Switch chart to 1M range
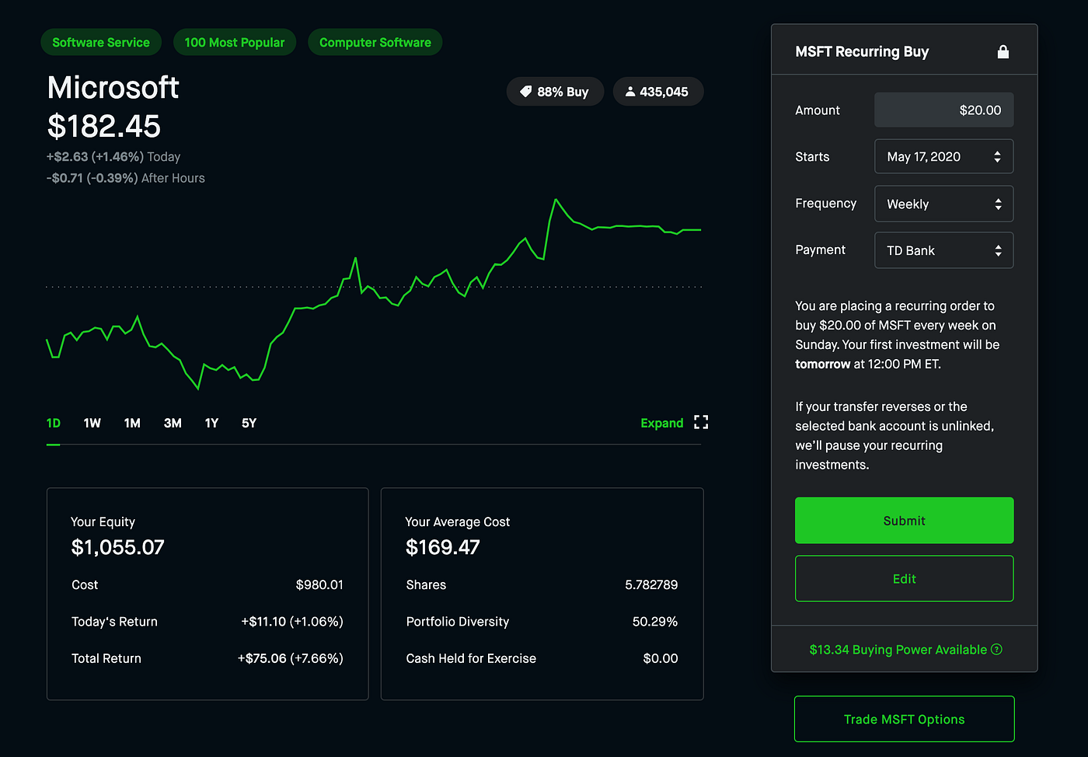 point(132,423)
